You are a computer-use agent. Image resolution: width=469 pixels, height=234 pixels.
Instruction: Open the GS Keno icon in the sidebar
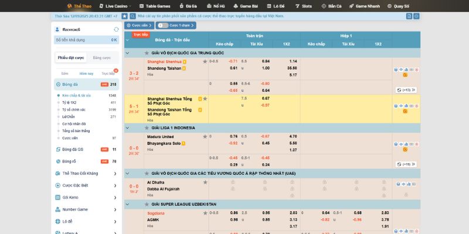[58, 197]
